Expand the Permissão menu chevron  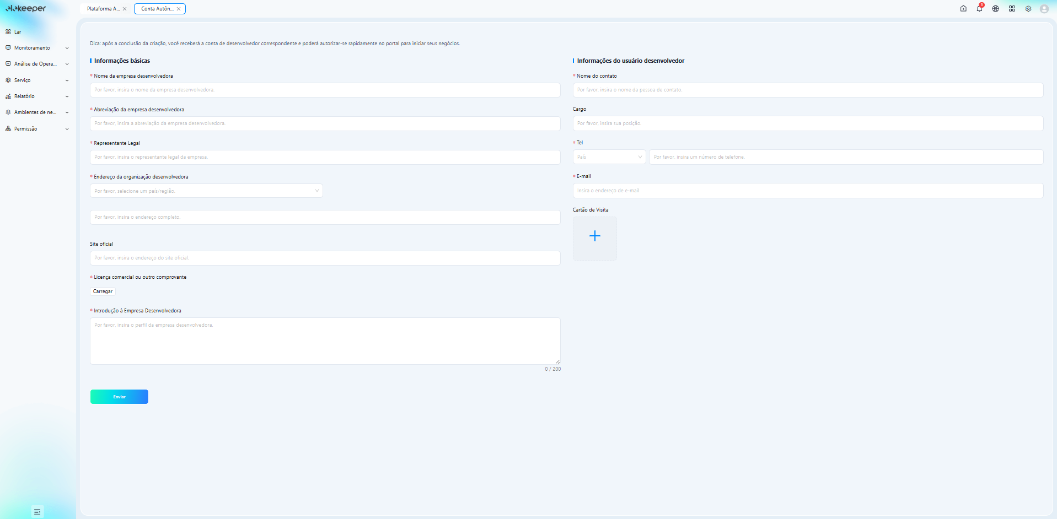coord(67,129)
